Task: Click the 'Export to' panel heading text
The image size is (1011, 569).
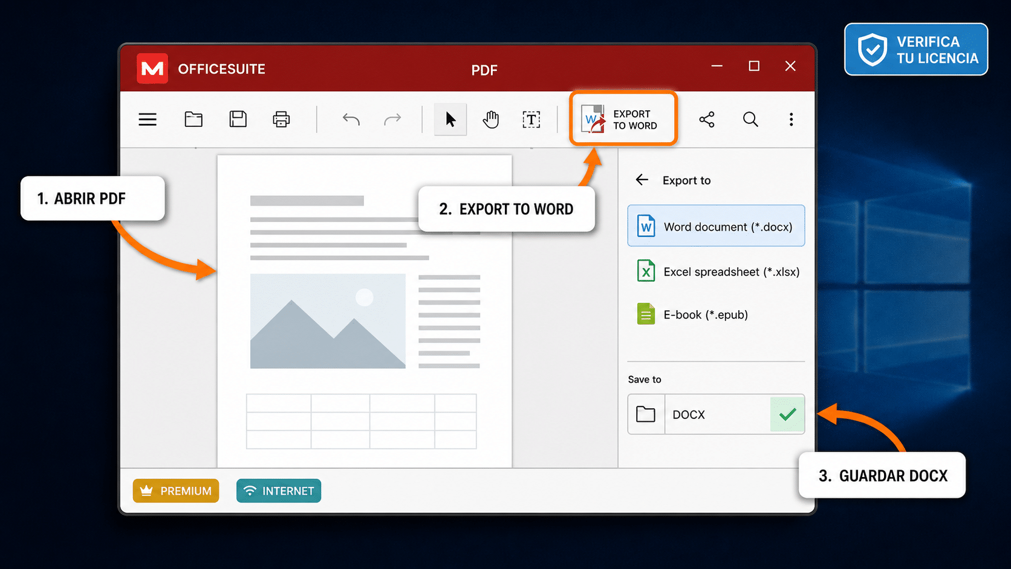Action: tap(686, 180)
